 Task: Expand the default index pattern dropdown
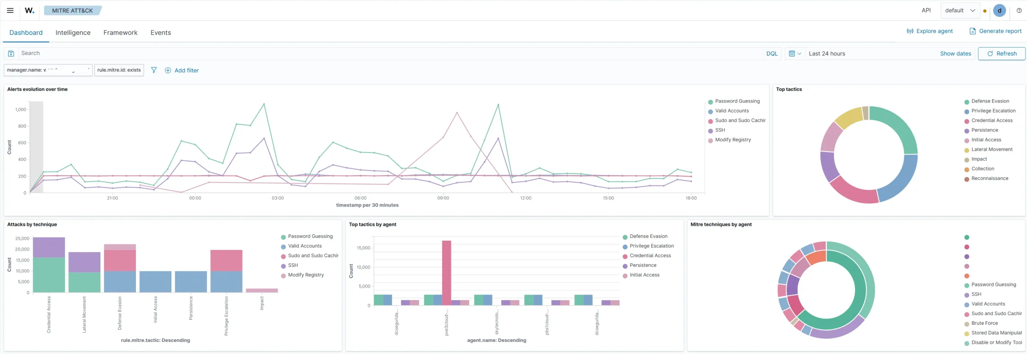pyautogui.click(x=960, y=10)
